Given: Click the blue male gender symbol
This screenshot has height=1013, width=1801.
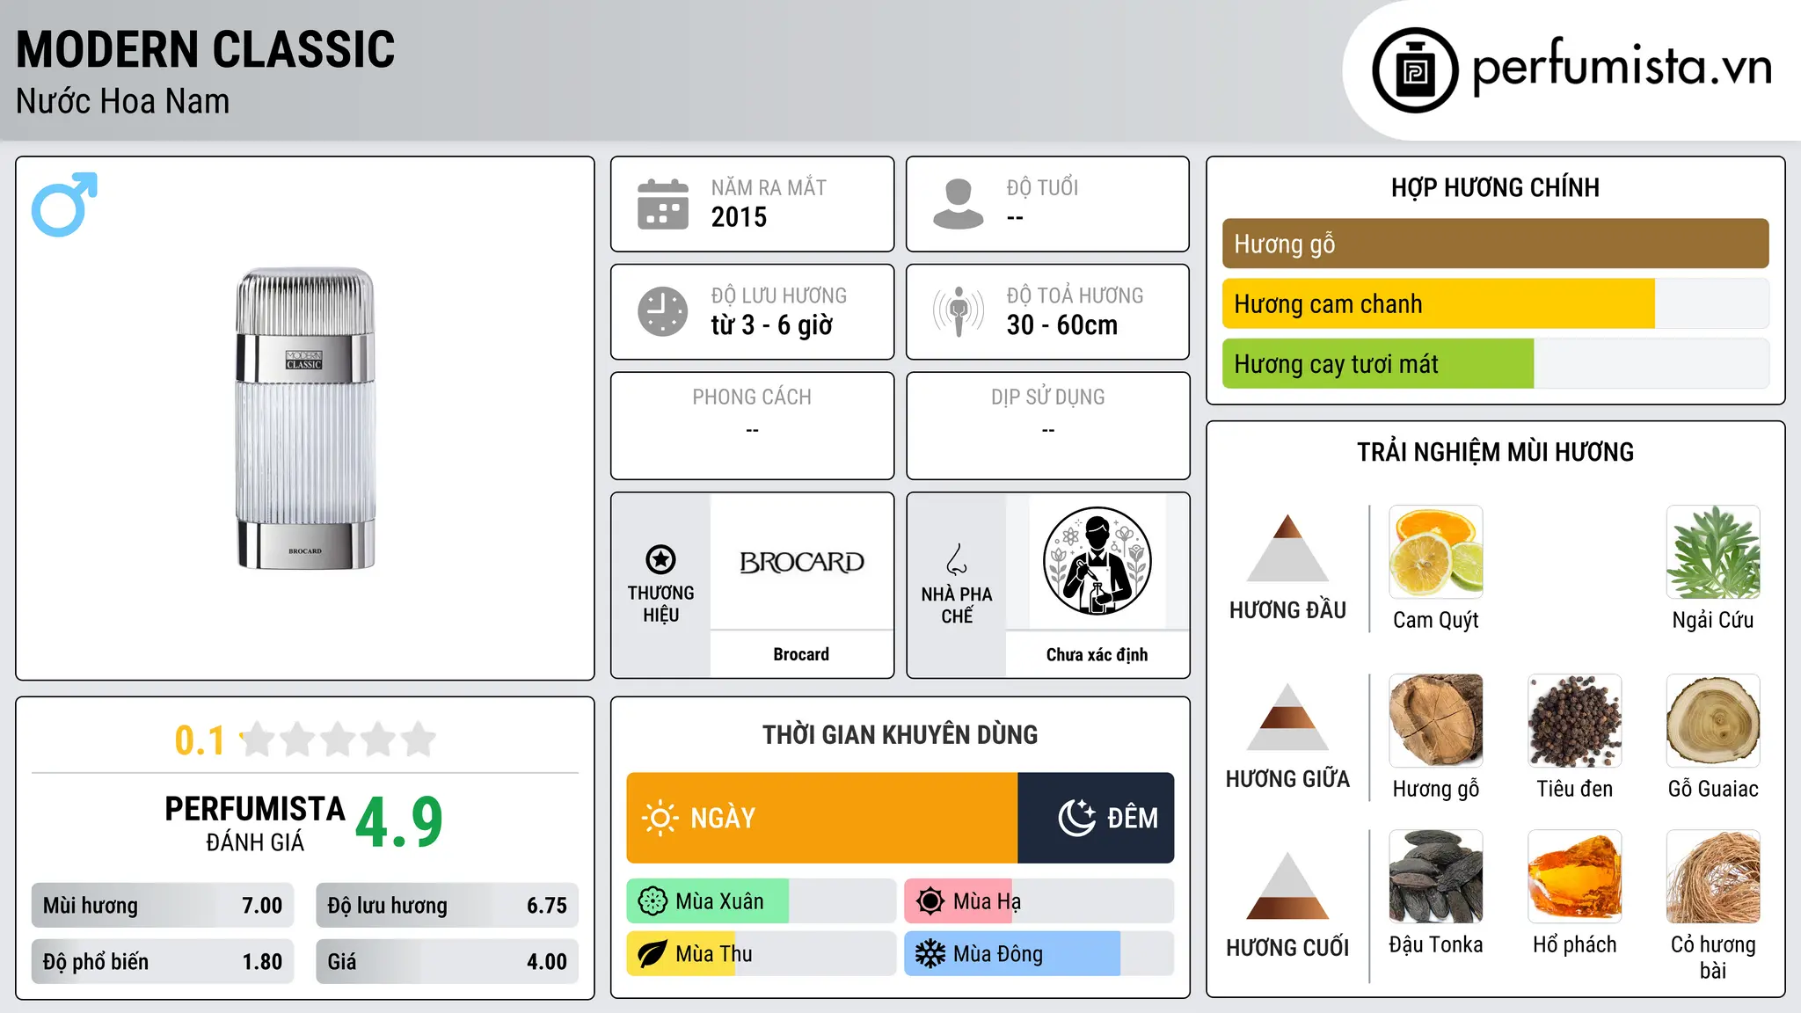Looking at the screenshot, I should tap(64, 204).
